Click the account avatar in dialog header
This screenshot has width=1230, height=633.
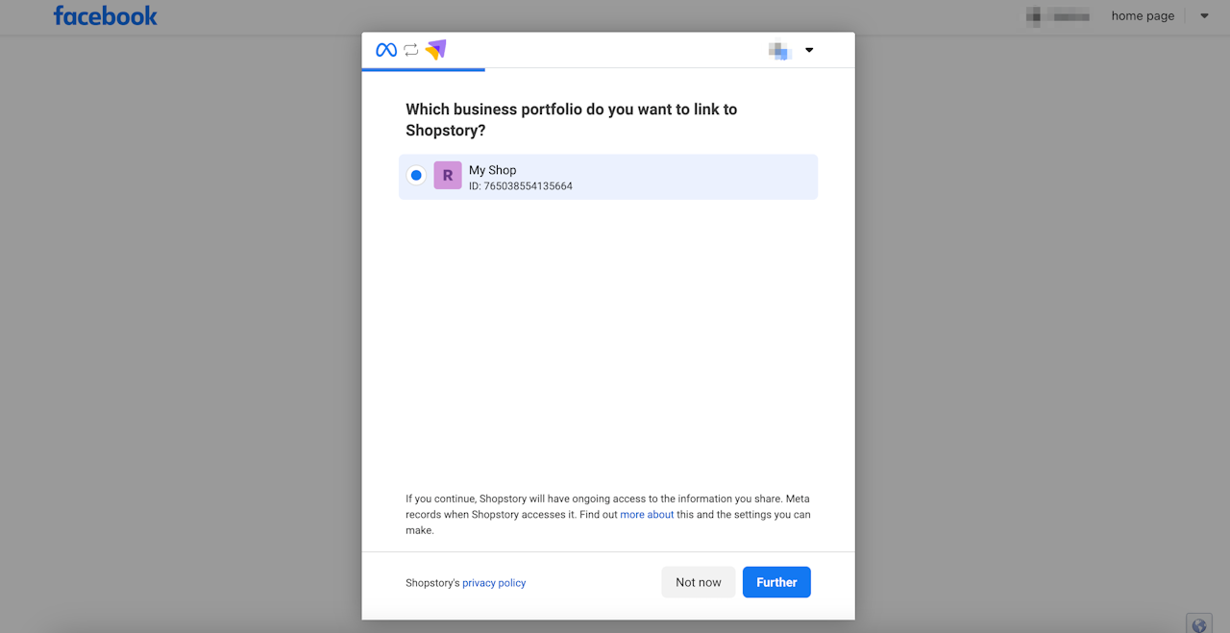pyautogui.click(x=779, y=51)
